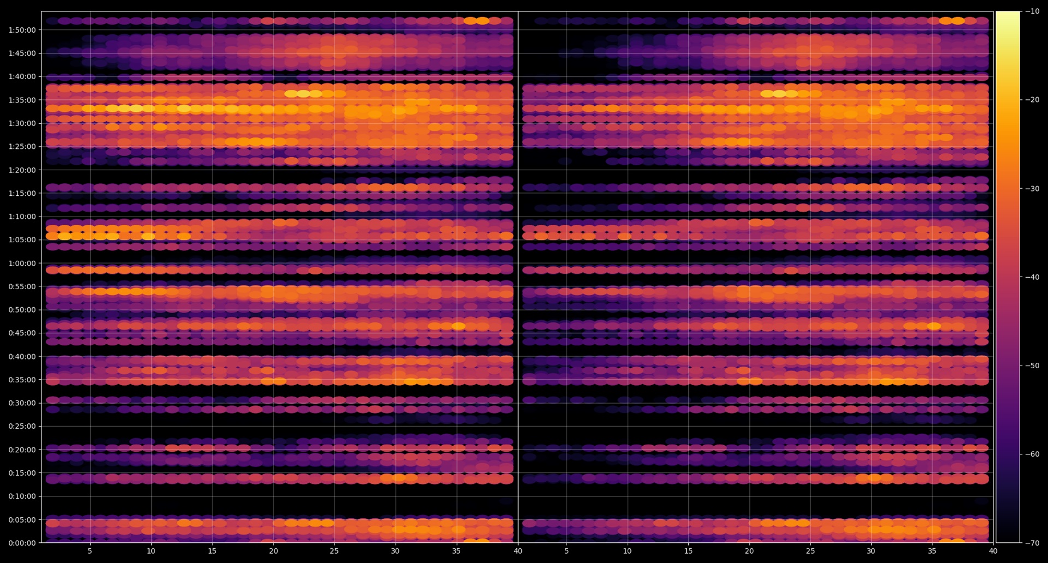Pick the y-axis tick 0:15:00
The height and width of the screenshot is (563, 1048).
click(22, 473)
